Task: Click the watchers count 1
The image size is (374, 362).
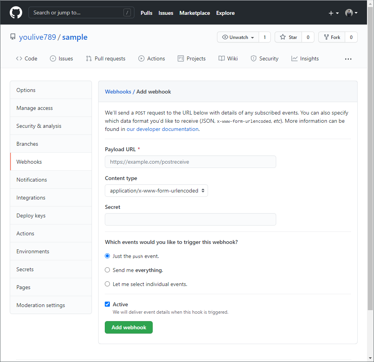Action: (x=265, y=37)
